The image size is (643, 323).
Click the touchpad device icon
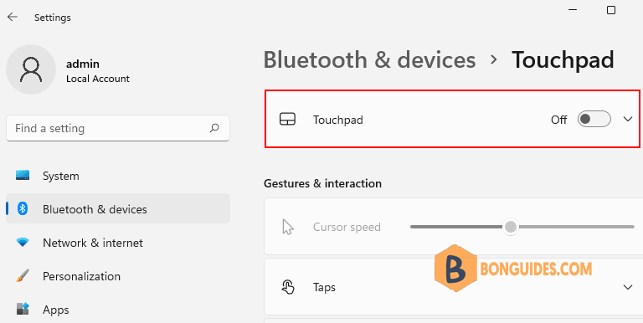coord(287,120)
